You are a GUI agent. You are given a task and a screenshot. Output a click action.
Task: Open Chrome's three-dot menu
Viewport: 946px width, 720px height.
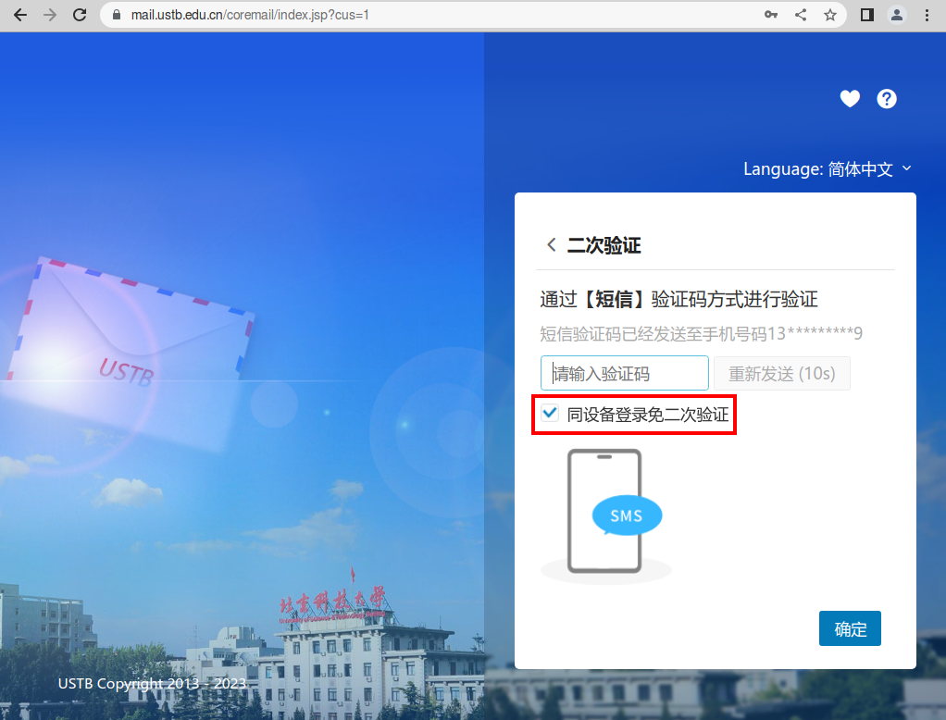coord(927,15)
